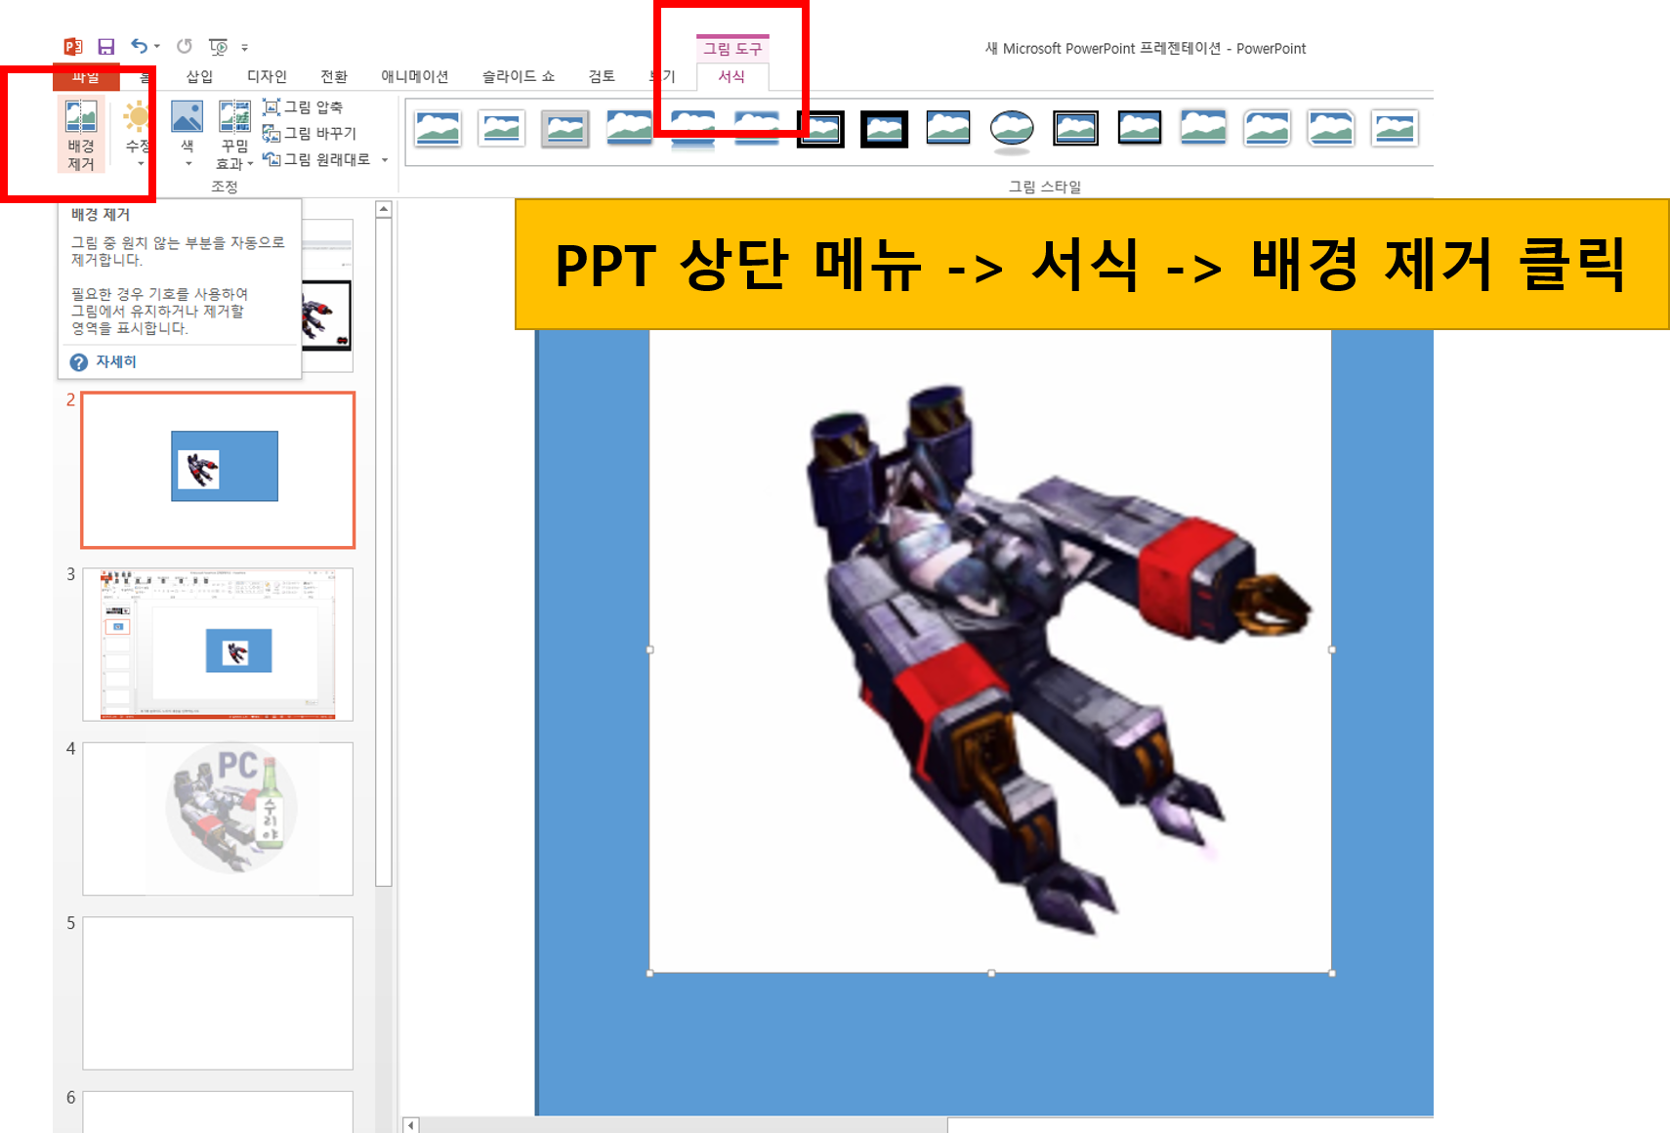Select slide 3 thumbnail
Image resolution: width=1670 pixels, height=1133 pixels.
[x=218, y=645]
